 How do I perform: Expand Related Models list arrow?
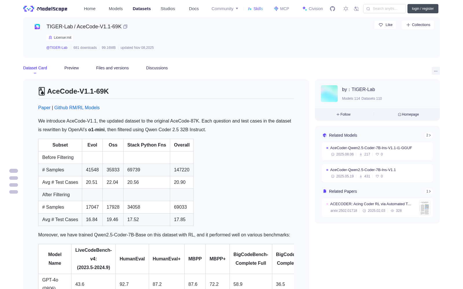(429, 135)
